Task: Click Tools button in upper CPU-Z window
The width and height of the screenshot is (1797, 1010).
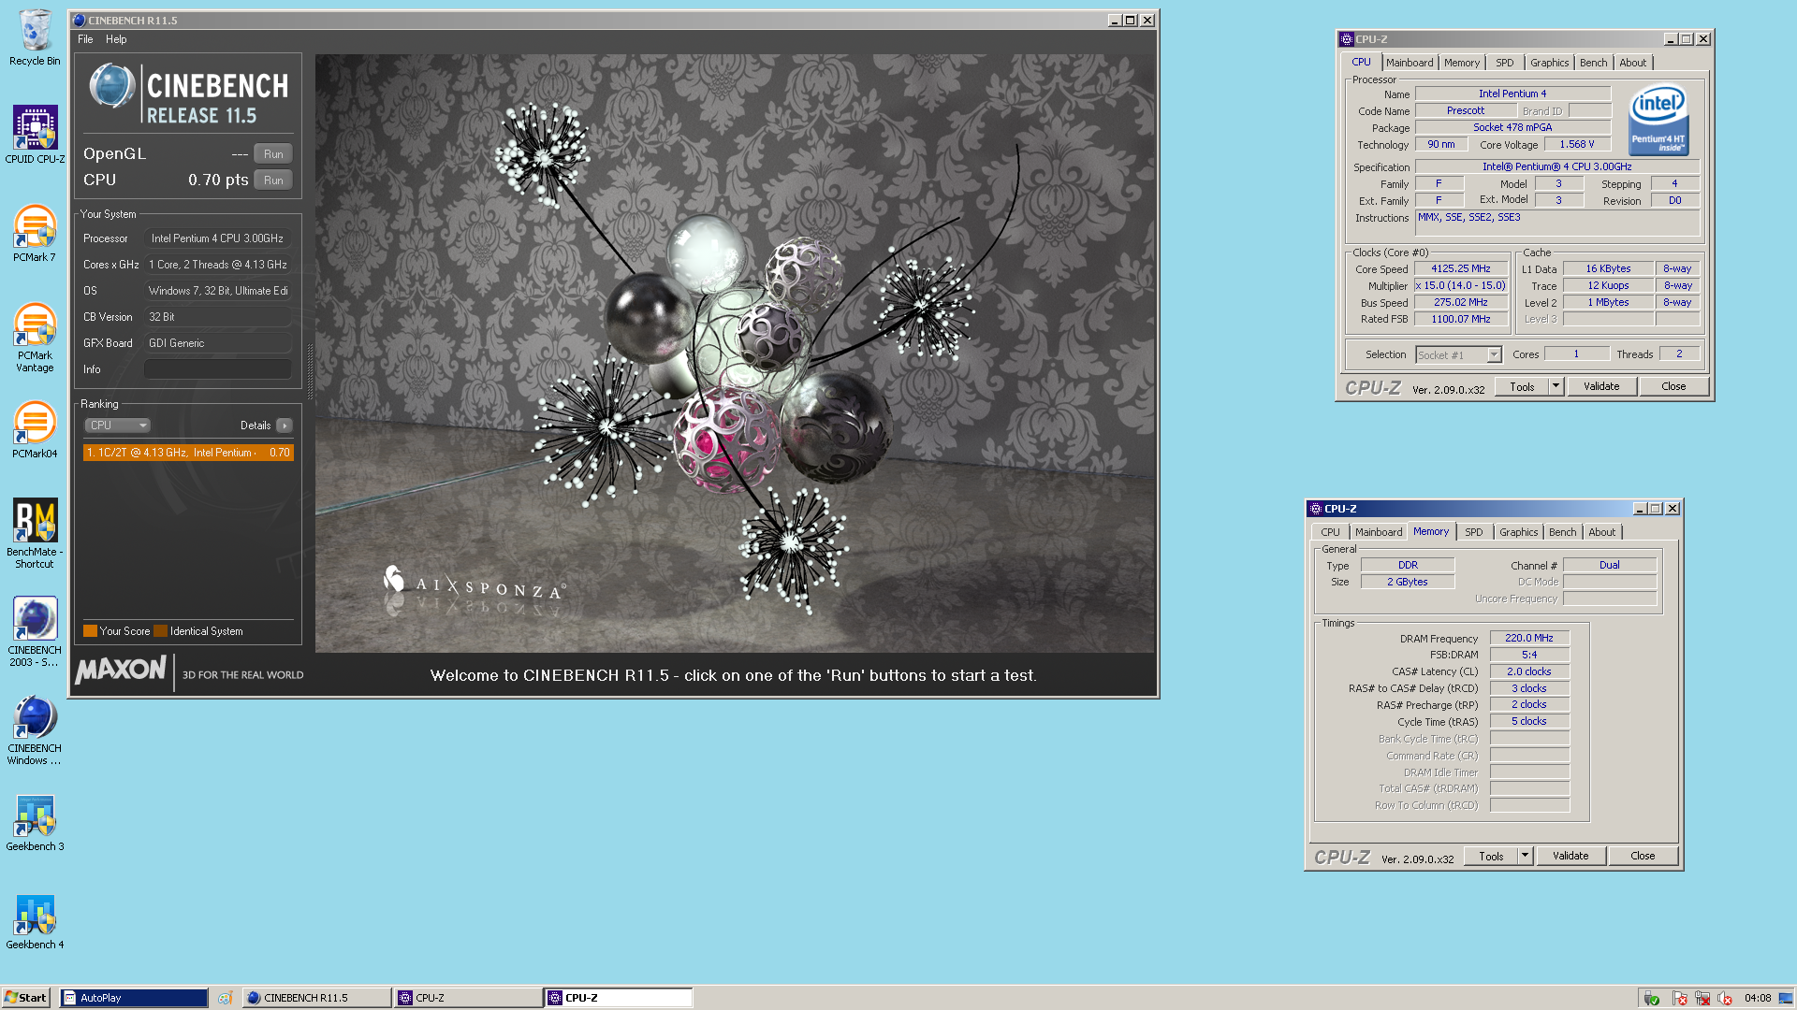Action: [x=1522, y=386]
